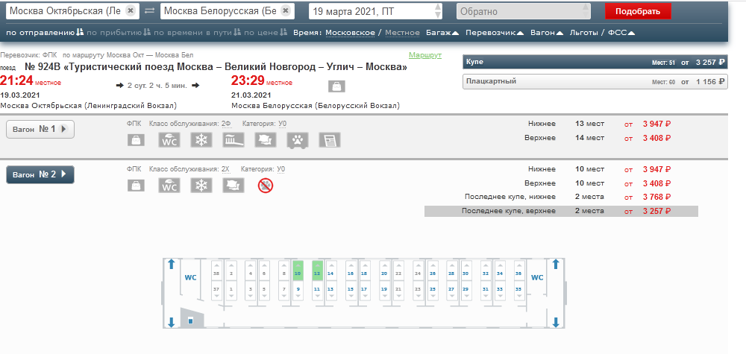
Task: Click the newspaper icon in Wagon 1
Action: click(x=330, y=140)
